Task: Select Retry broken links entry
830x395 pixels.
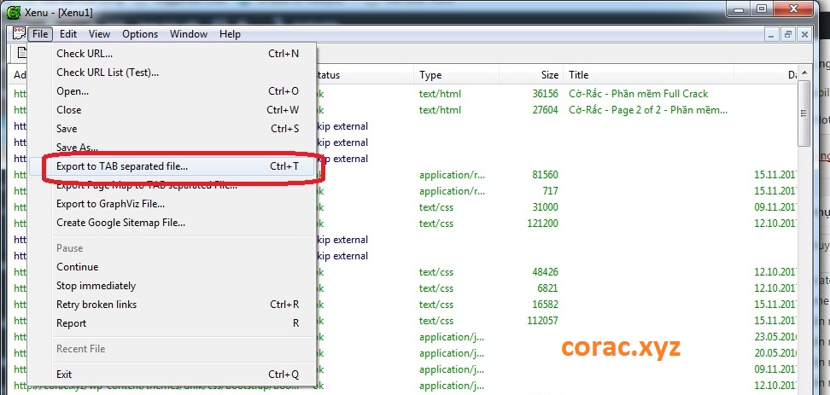Action: 173,305
